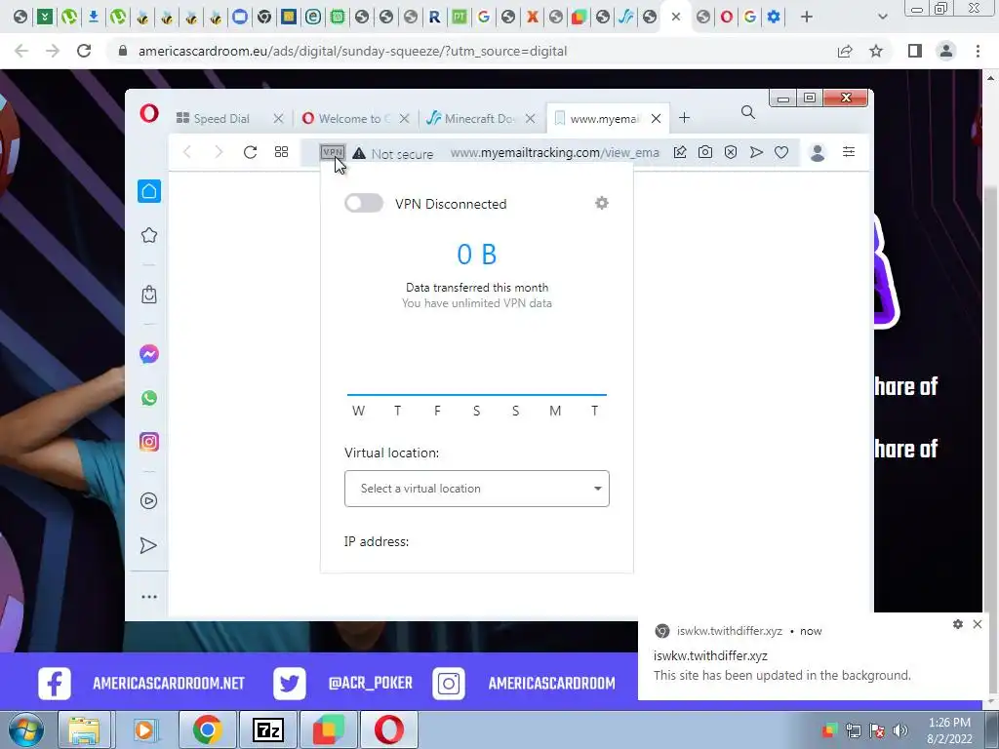Viewport: 999px width, 749px height.
Task: Share this page from the Chrome toolbar
Action: [x=845, y=51]
